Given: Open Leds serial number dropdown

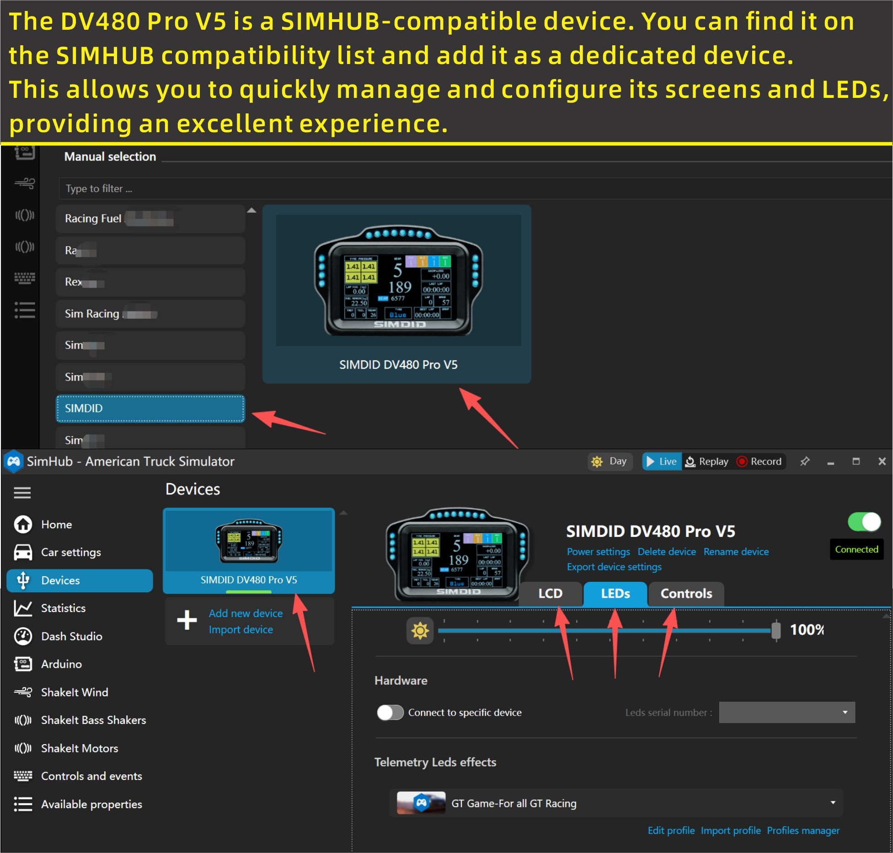Looking at the screenshot, I should click(787, 713).
